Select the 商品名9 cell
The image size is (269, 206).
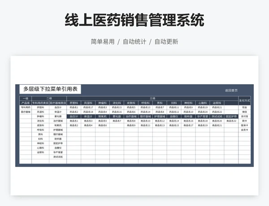coord(131,125)
